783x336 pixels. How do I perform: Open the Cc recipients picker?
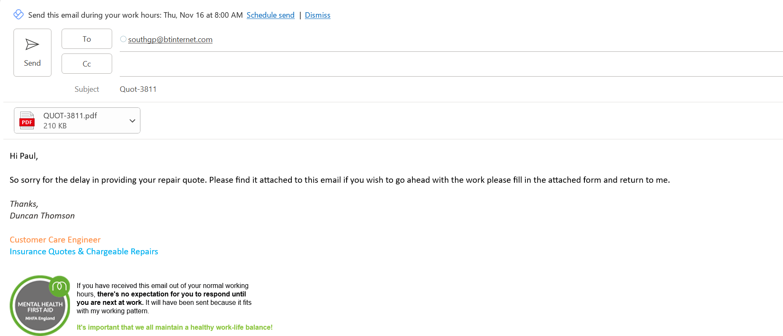(x=86, y=64)
